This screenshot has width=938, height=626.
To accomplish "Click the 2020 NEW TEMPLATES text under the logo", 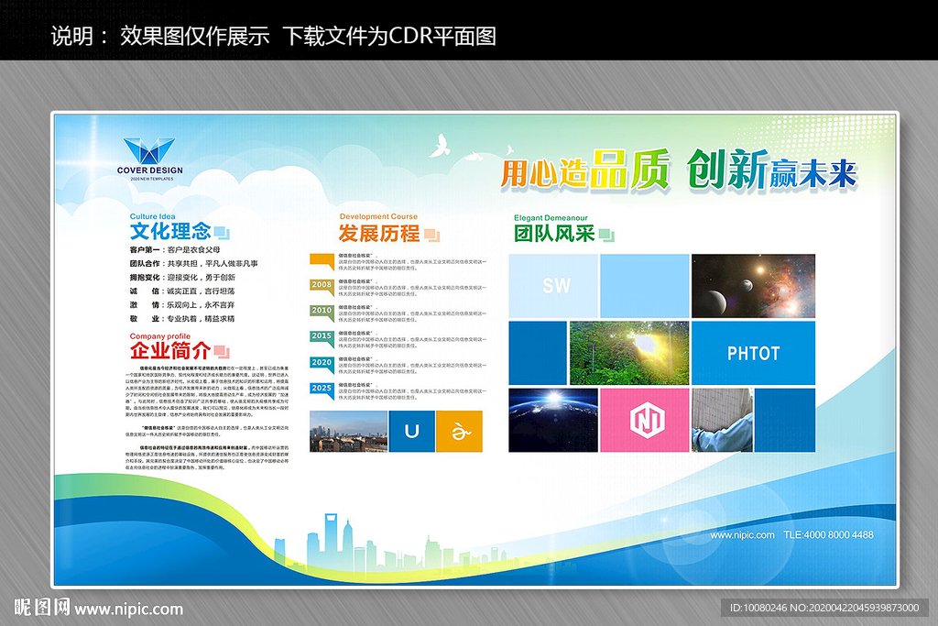I will point(152,179).
